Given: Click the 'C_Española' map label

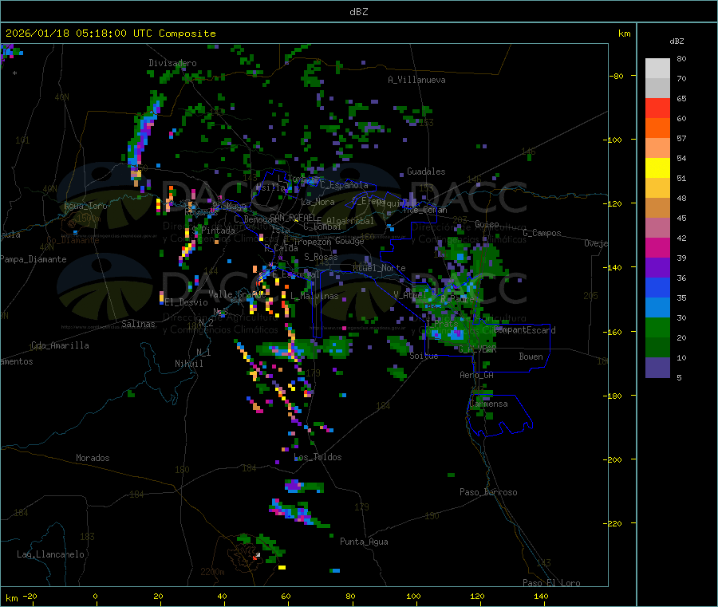Looking at the screenshot, I should 344,185.
